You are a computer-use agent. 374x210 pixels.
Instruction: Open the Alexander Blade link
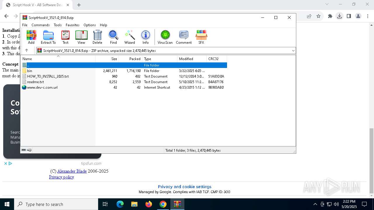click(72, 171)
